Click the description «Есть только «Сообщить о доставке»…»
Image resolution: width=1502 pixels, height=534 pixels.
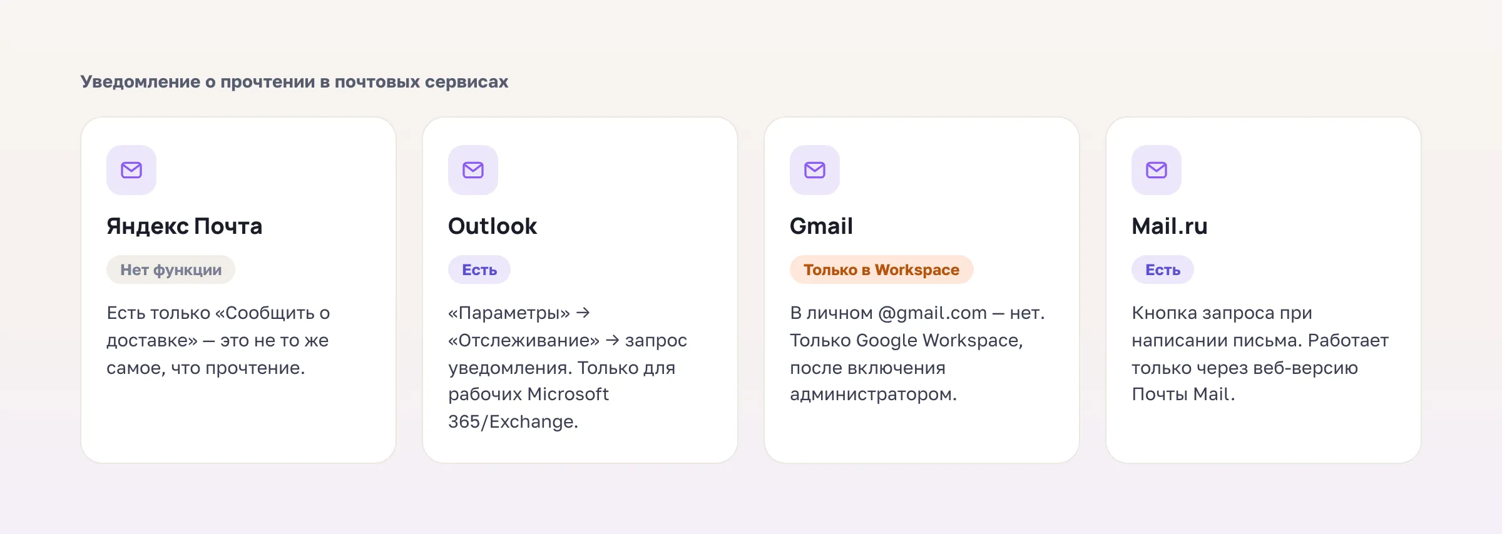(218, 340)
